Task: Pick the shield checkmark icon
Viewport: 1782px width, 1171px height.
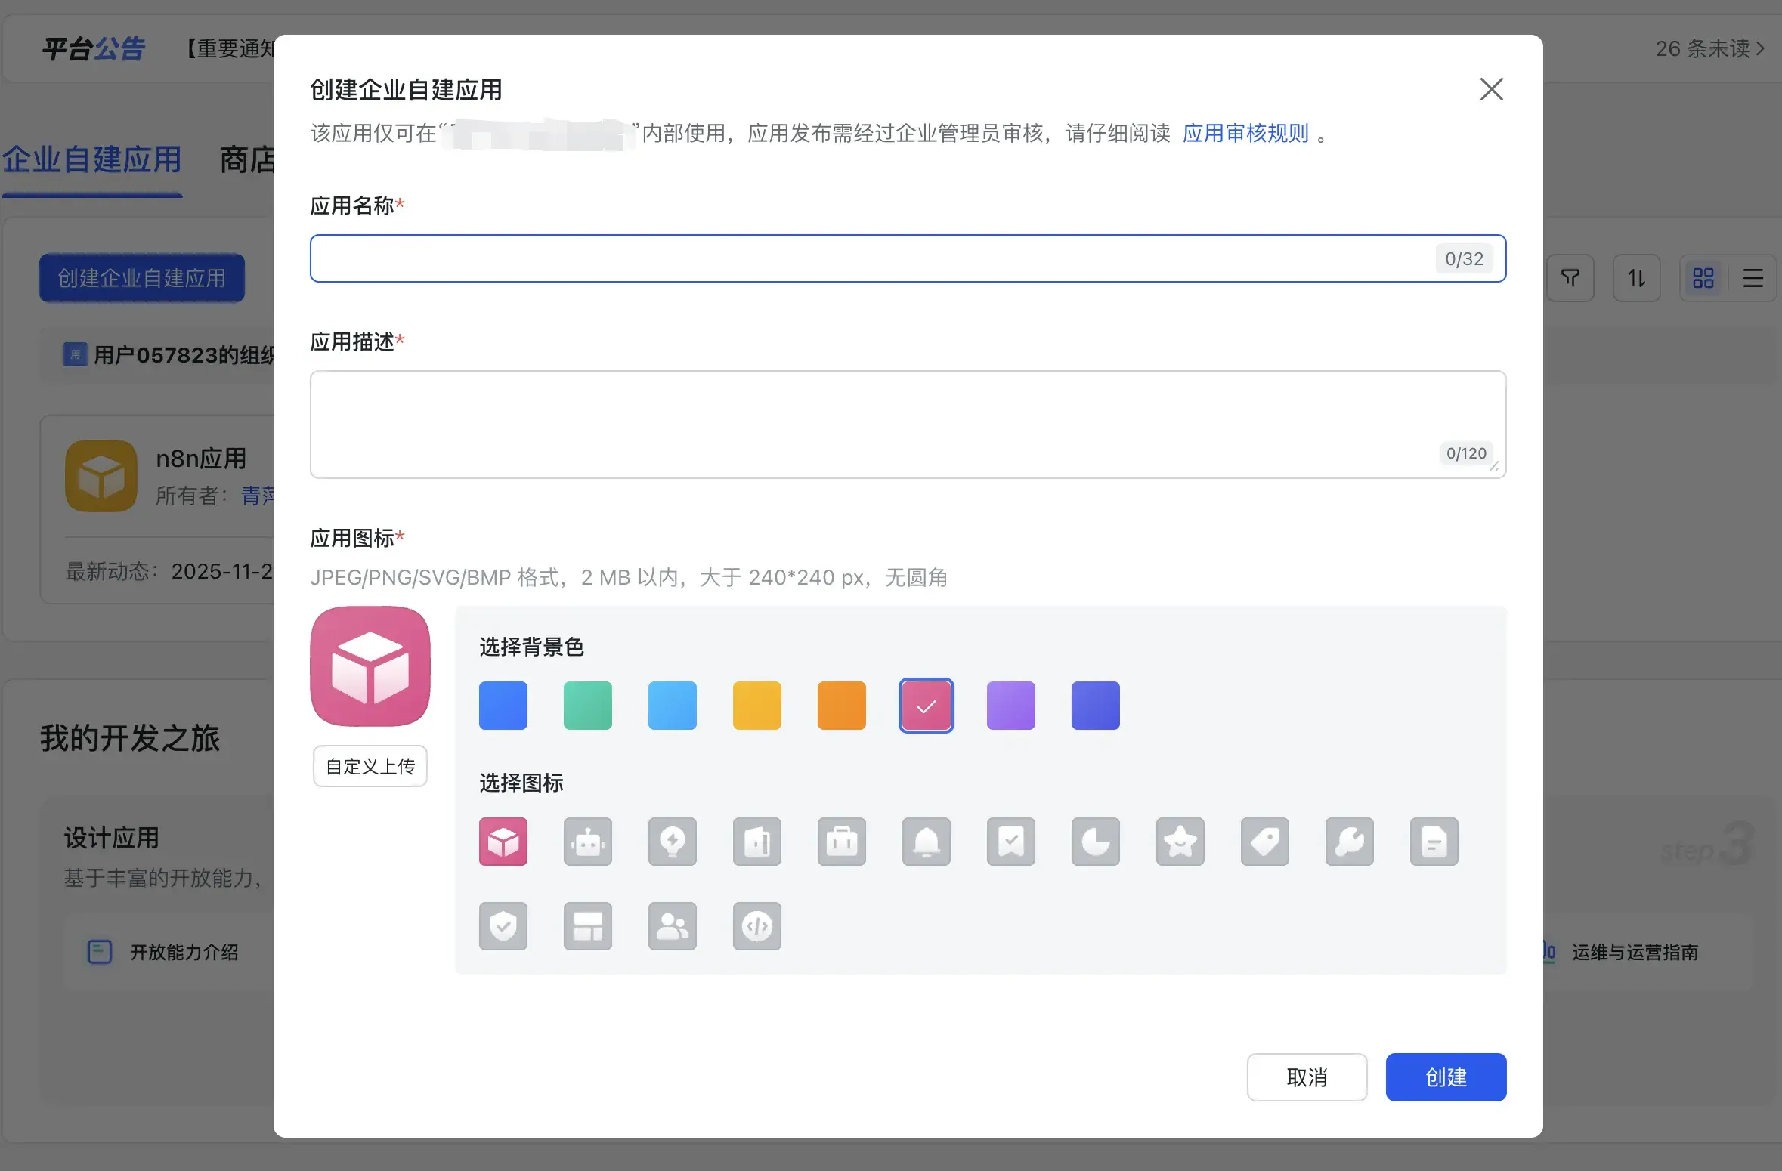Action: point(503,926)
